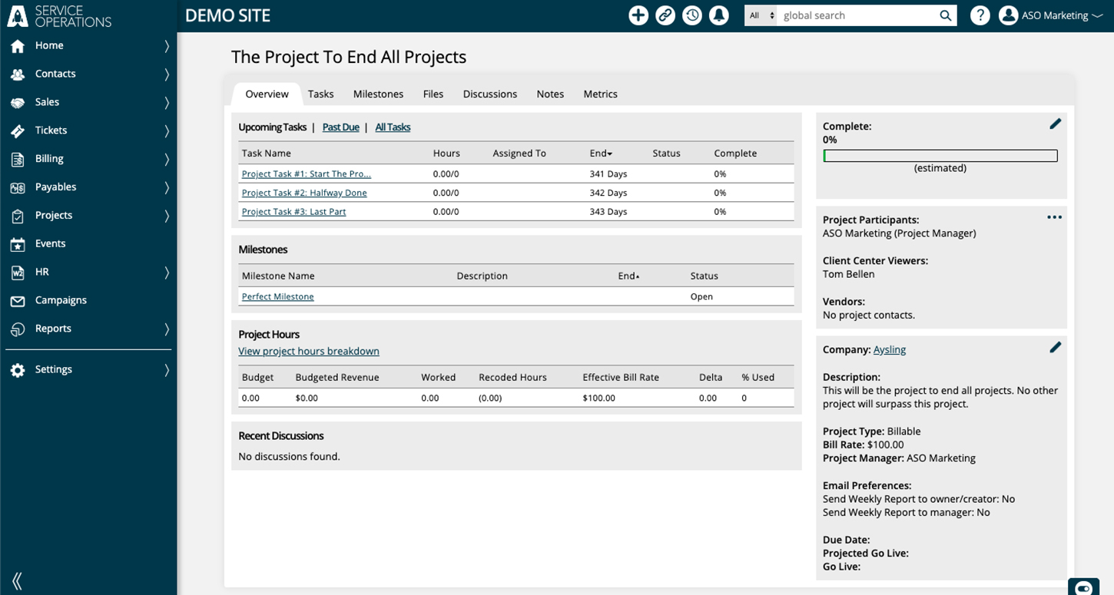Edit completion percentage with pencil icon
Screen dimensions: 1114x595
[1055, 124]
